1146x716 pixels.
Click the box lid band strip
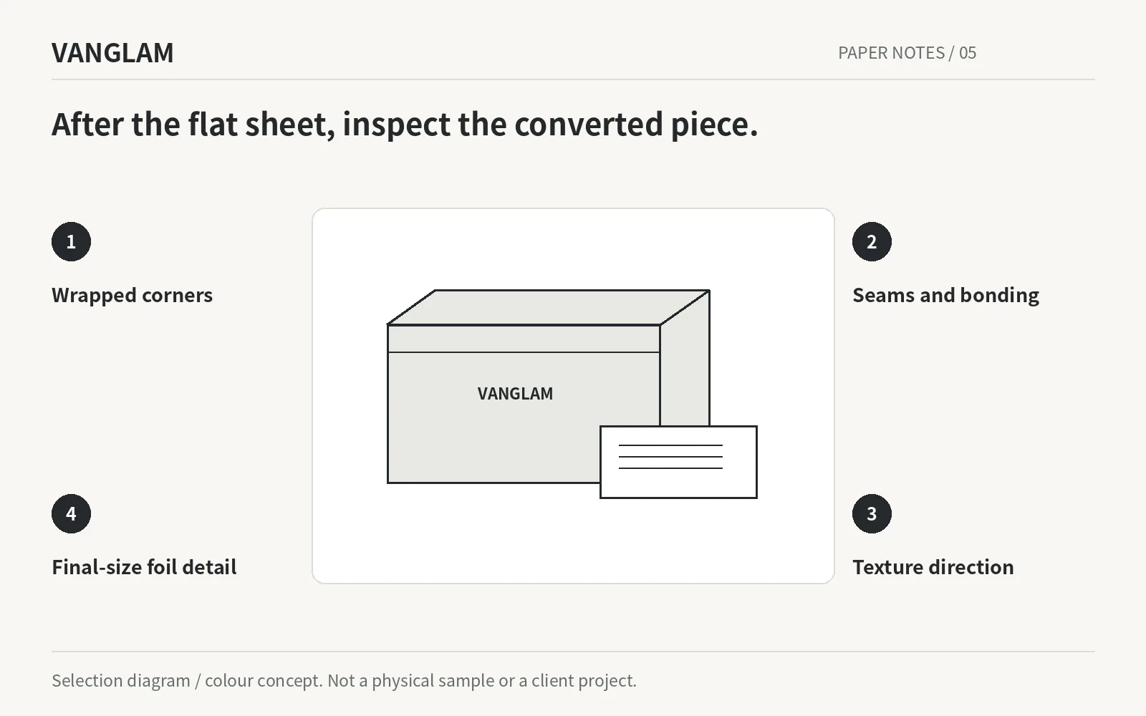point(524,339)
